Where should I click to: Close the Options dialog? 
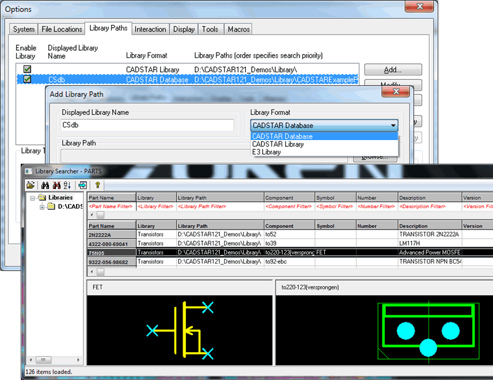(419, 6)
